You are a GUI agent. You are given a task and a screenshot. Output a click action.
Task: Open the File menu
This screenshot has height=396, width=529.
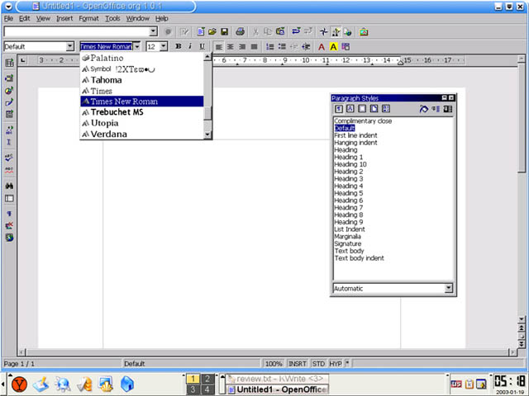tap(8, 18)
